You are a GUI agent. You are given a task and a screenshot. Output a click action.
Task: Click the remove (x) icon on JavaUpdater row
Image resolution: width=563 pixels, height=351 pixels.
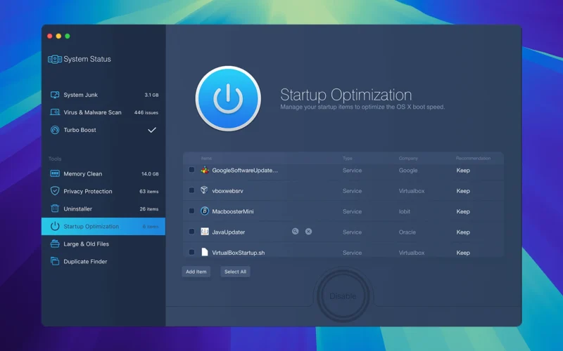pyautogui.click(x=308, y=232)
